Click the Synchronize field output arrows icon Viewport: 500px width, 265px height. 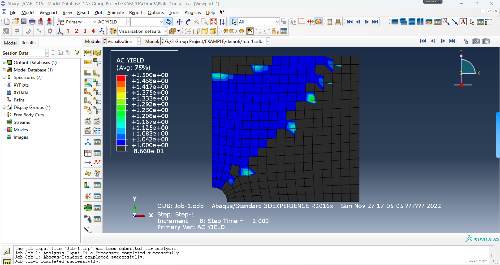click(x=168, y=22)
